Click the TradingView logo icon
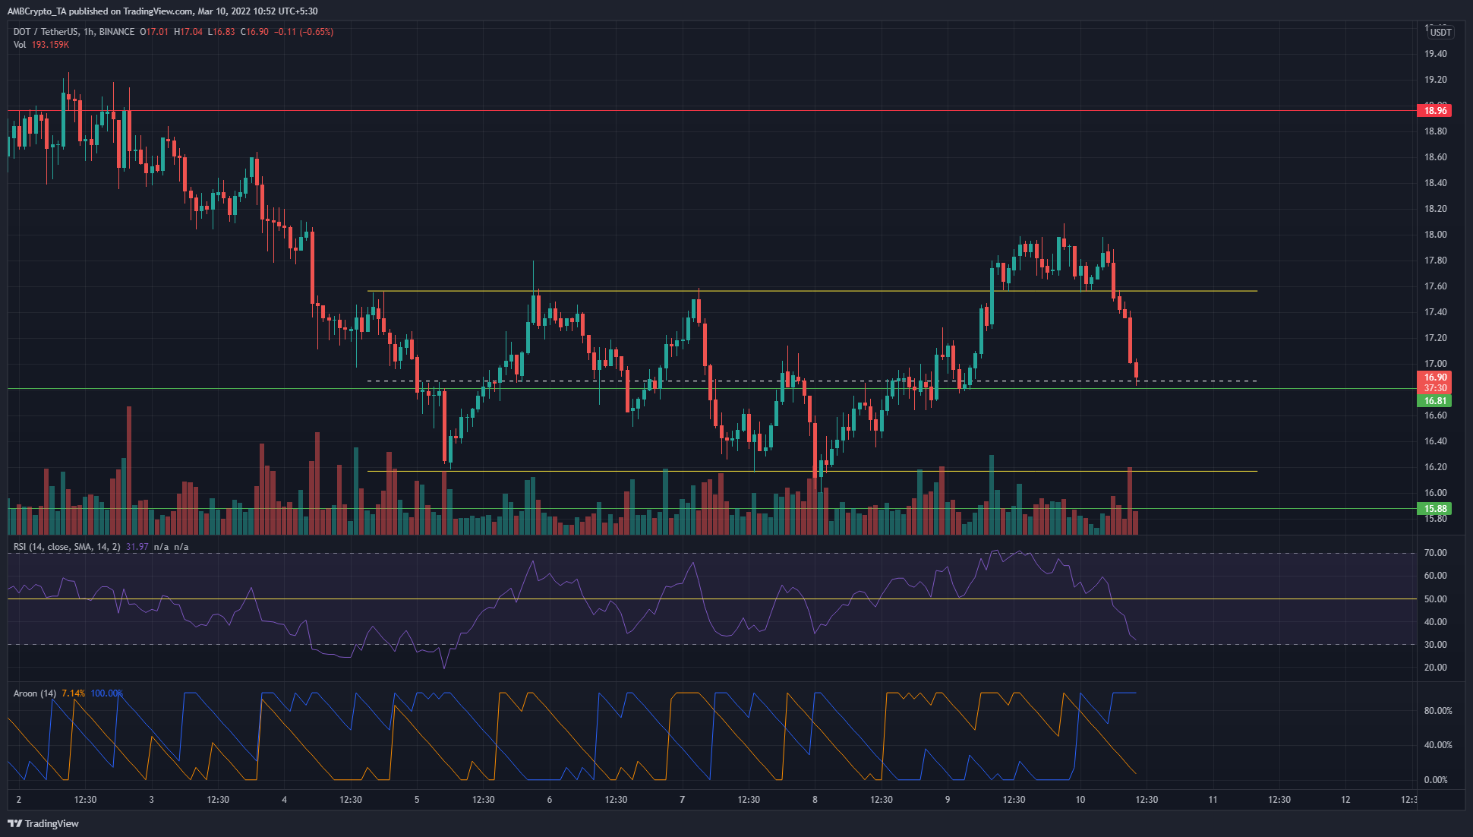The width and height of the screenshot is (1473, 837). (14, 823)
